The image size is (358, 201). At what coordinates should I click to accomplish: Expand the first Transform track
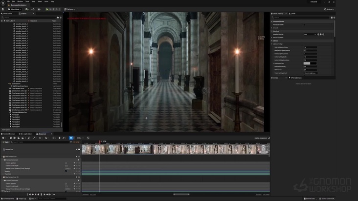[x=3, y=174]
